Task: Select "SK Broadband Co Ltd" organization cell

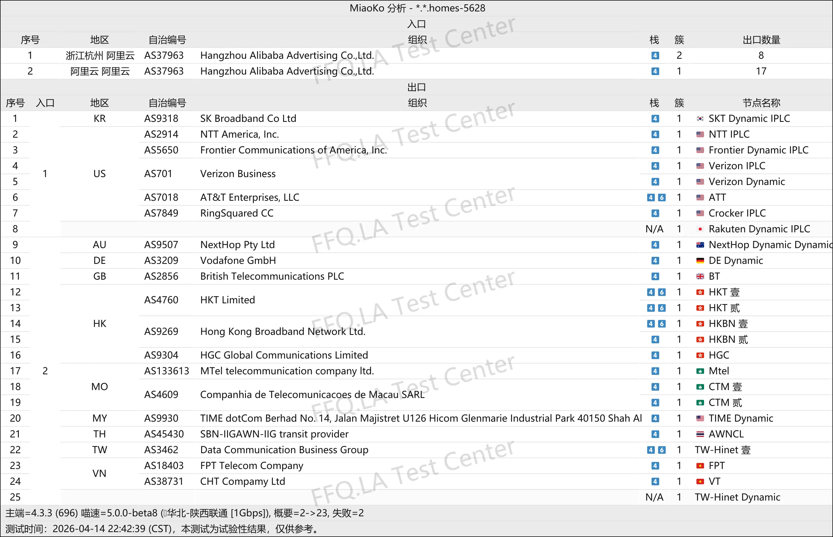Action: tap(248, 119)
